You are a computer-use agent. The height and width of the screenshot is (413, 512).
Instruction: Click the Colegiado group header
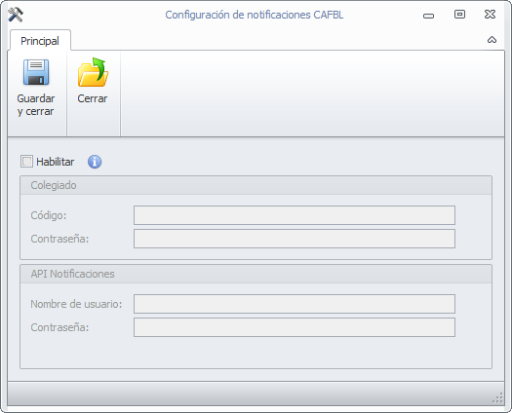click(x=256, y=185)
